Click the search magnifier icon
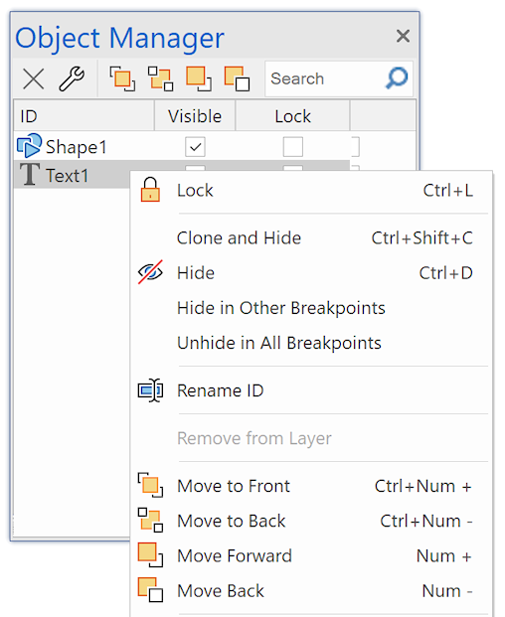This screenshot has height=617, width=505. 397,77
